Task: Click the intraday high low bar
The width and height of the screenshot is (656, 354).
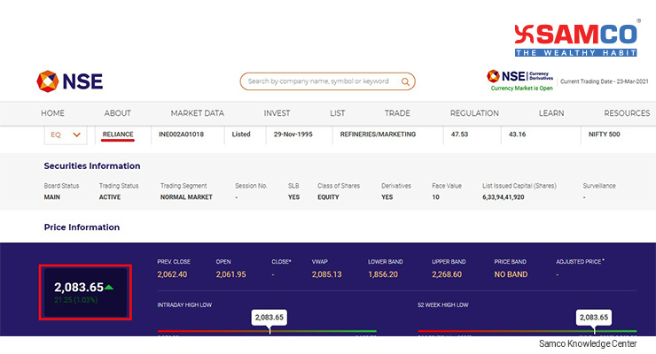Action: coord(267,332)
